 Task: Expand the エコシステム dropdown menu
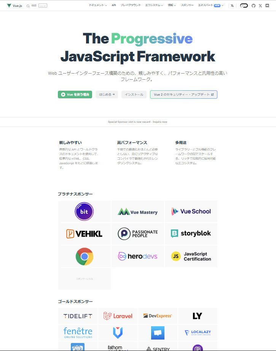coord(154,5)
